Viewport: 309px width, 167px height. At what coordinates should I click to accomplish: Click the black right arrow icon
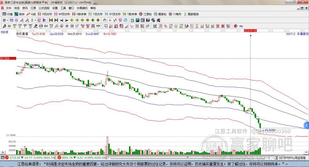67,20
